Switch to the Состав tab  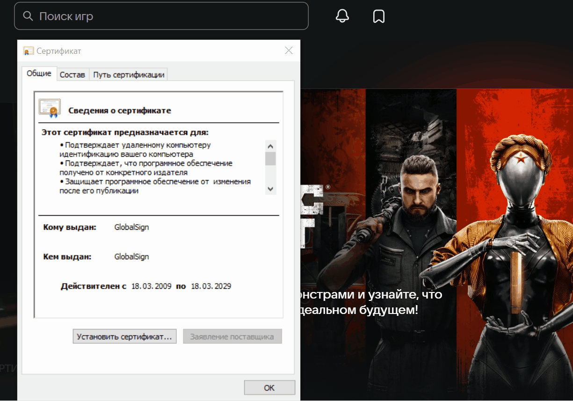click(x=73, y=75)
